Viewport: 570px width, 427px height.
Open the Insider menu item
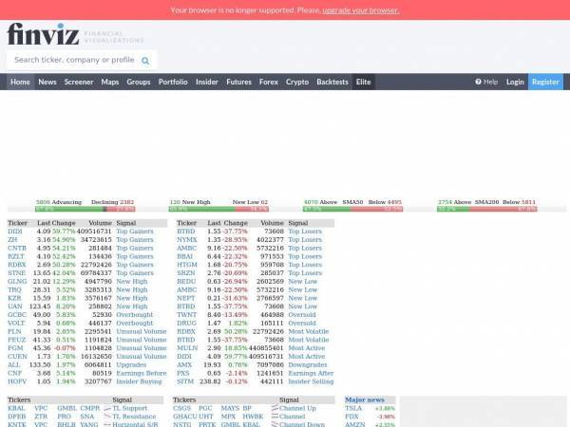coord(207,82)
